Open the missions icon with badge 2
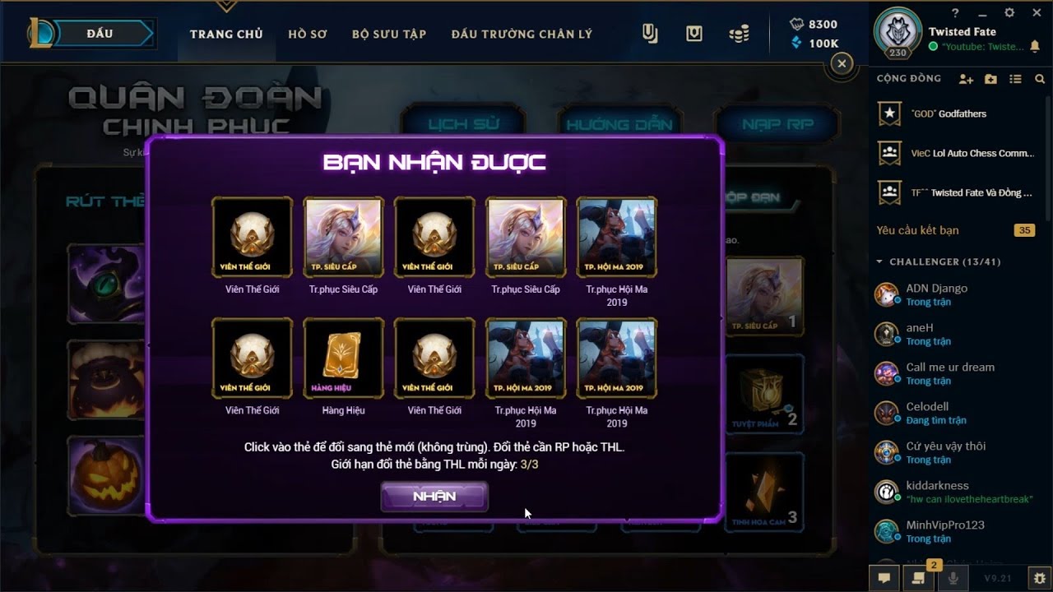 (x=919, y=578)
